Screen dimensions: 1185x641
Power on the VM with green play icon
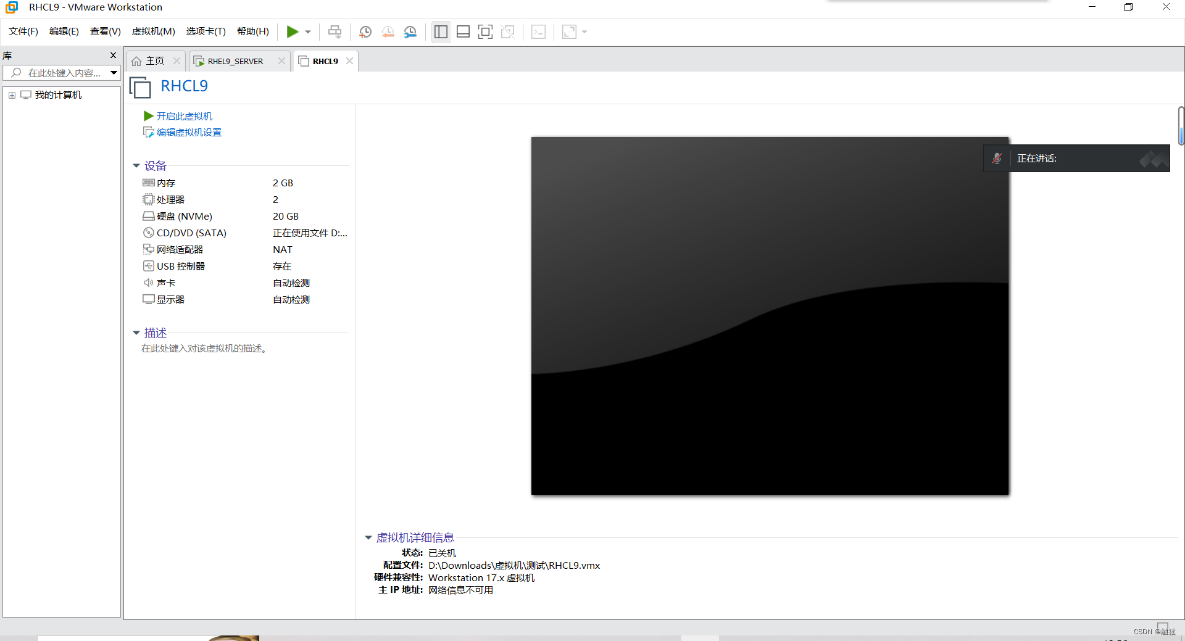[x=293, y=31]
